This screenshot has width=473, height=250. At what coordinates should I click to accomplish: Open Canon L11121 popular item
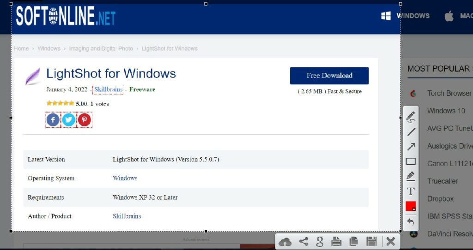point(450,164)
